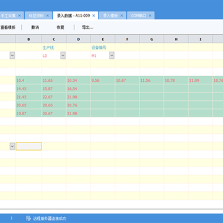Image resolution: width=223 pixels, height=223 pixels.
Task: Select the cell with value 14.45
Action: [28, 89]
